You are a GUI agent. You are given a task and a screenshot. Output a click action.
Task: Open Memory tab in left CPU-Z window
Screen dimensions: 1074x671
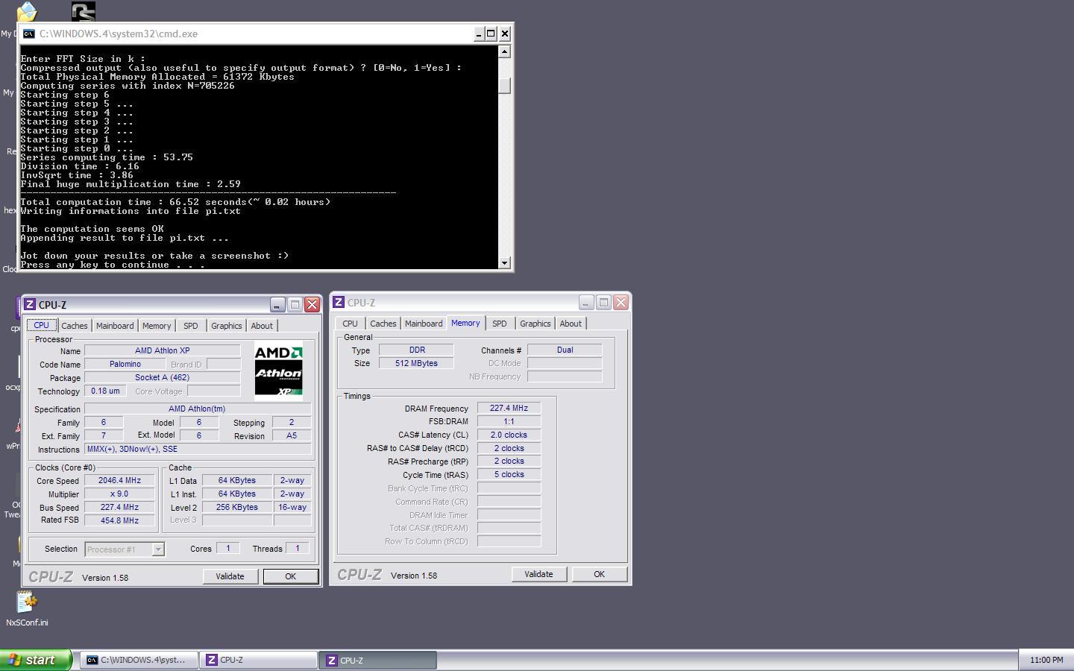pos(157,326)
